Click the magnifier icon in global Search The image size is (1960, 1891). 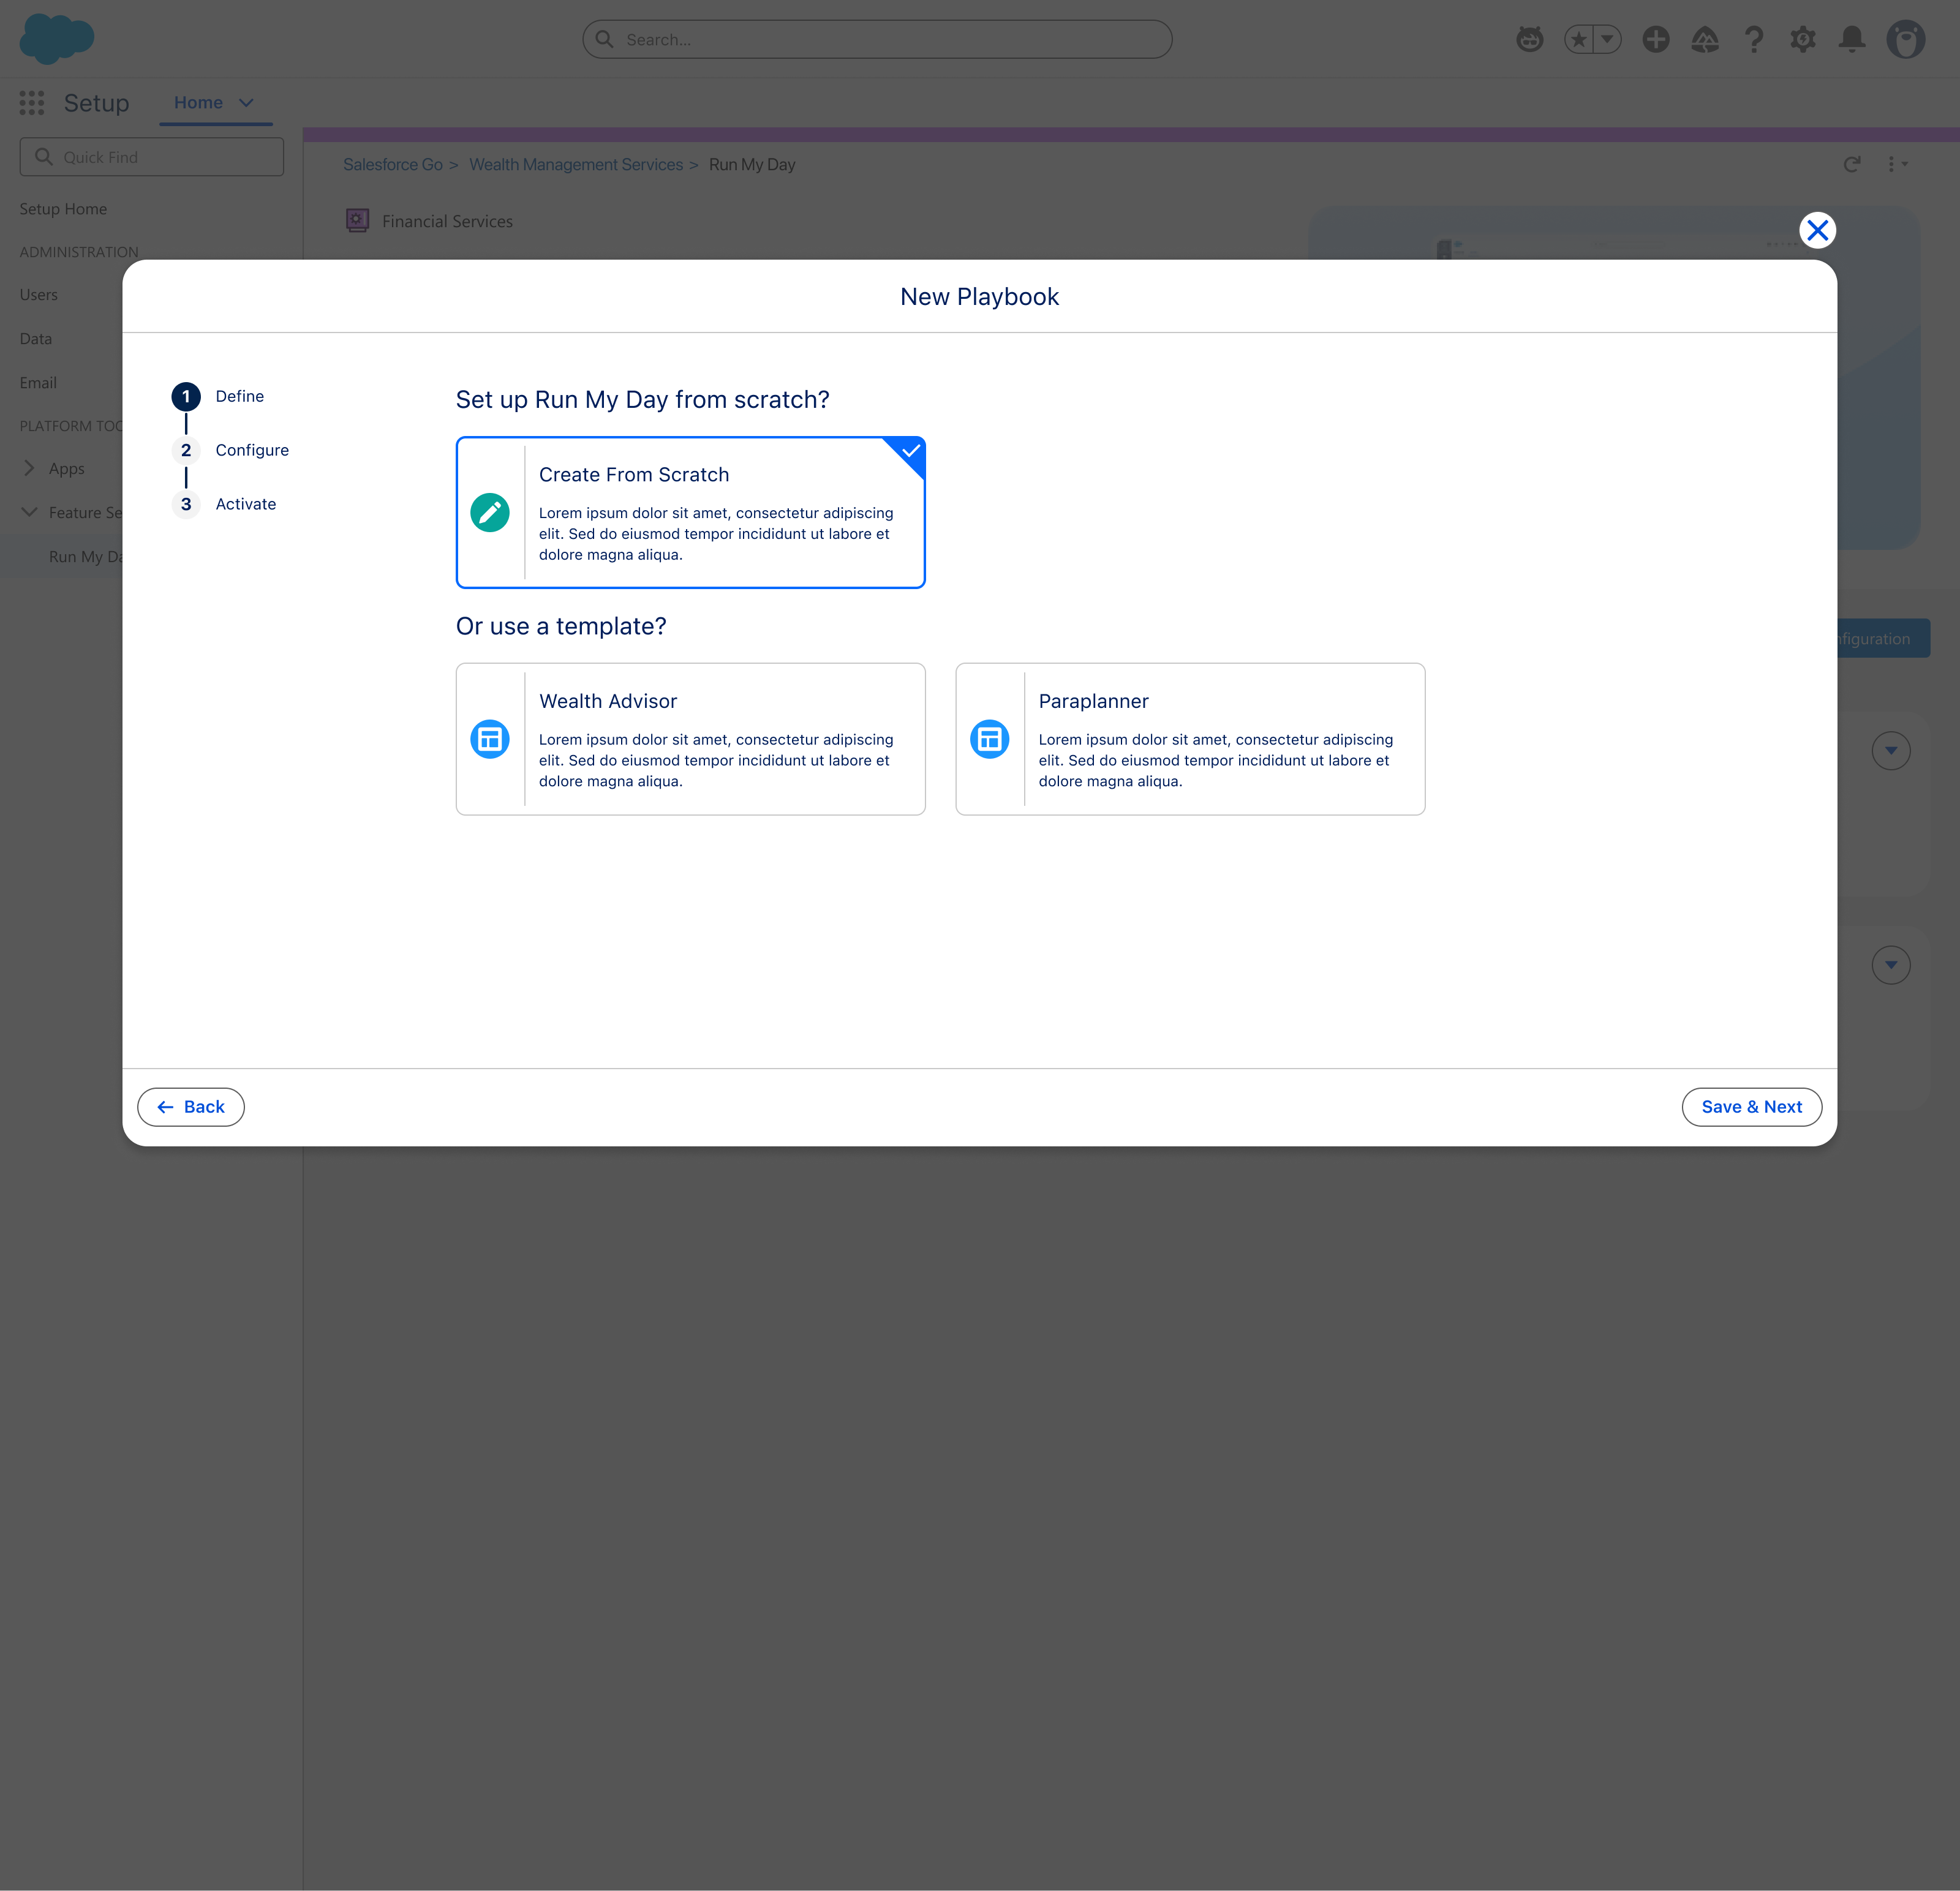(604, 40)
